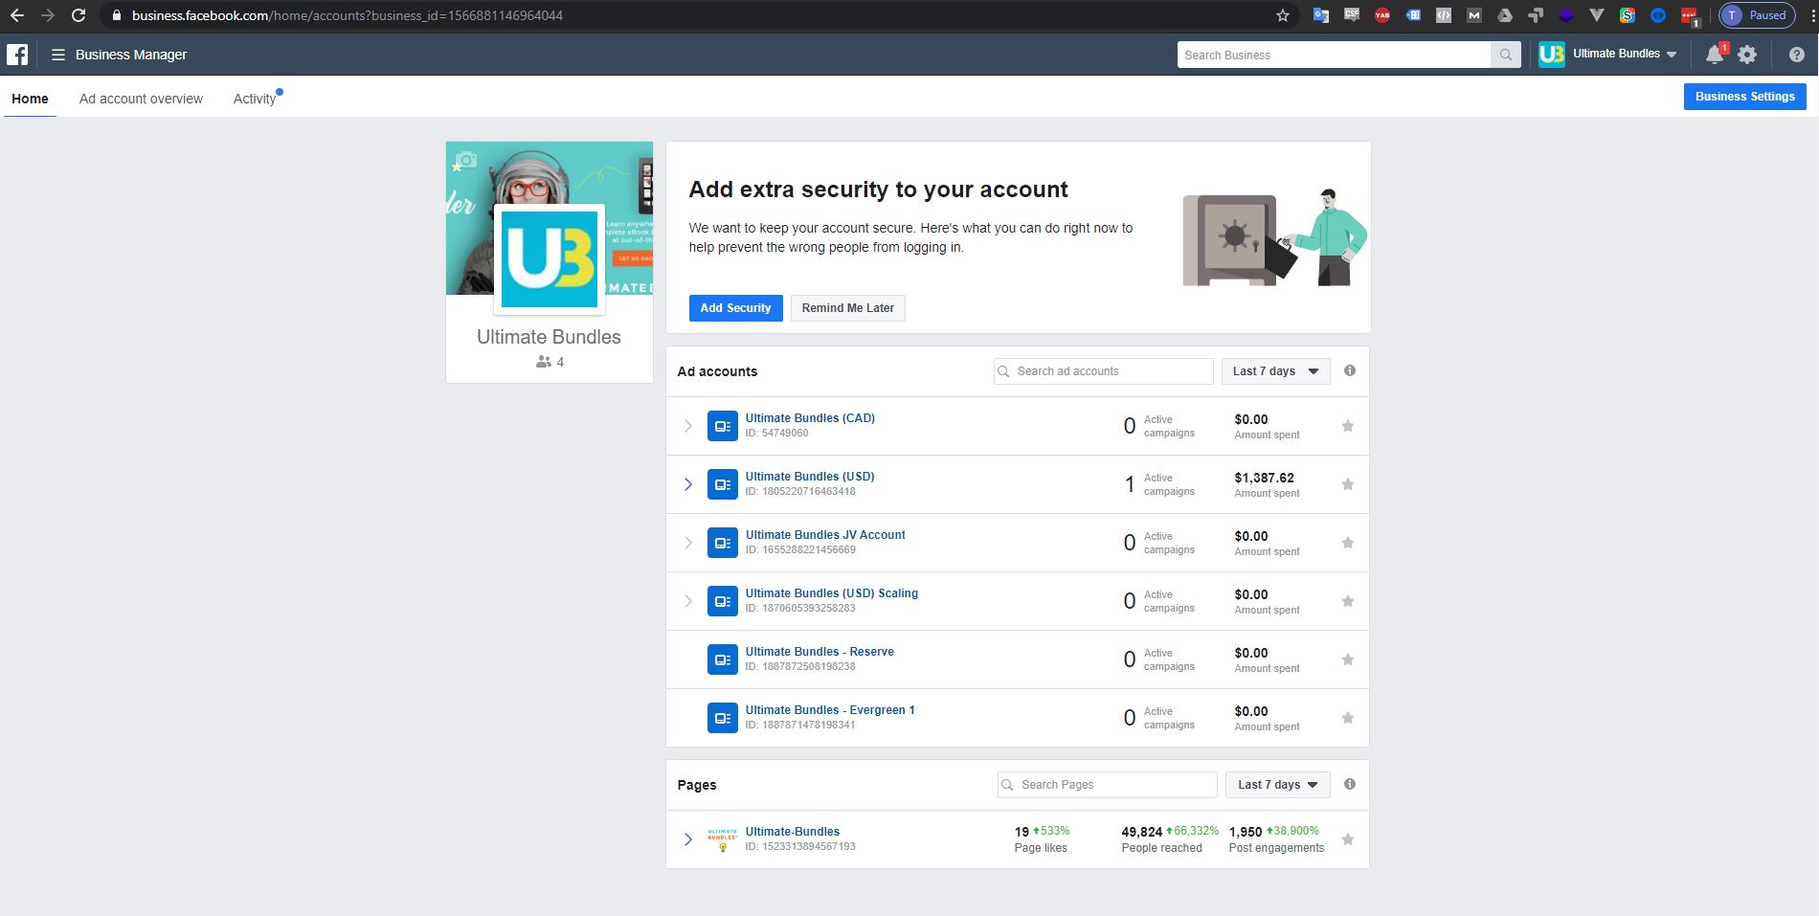Screen dimensions: 1819x916
Task: Click the Facebook logo icon
Action: (x=17, y=55)
